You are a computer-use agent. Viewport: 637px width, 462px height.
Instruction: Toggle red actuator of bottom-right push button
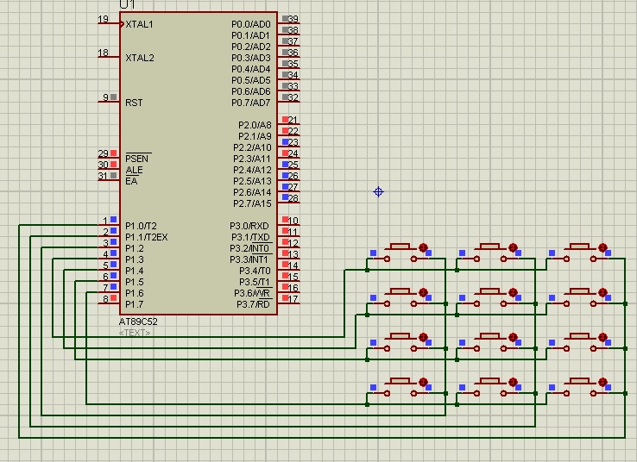click(602, 381)
